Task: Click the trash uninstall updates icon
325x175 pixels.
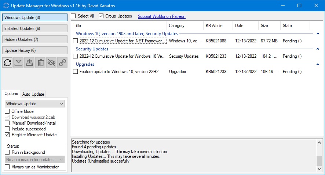Action: pyautogui.click(x=41, y=62)
